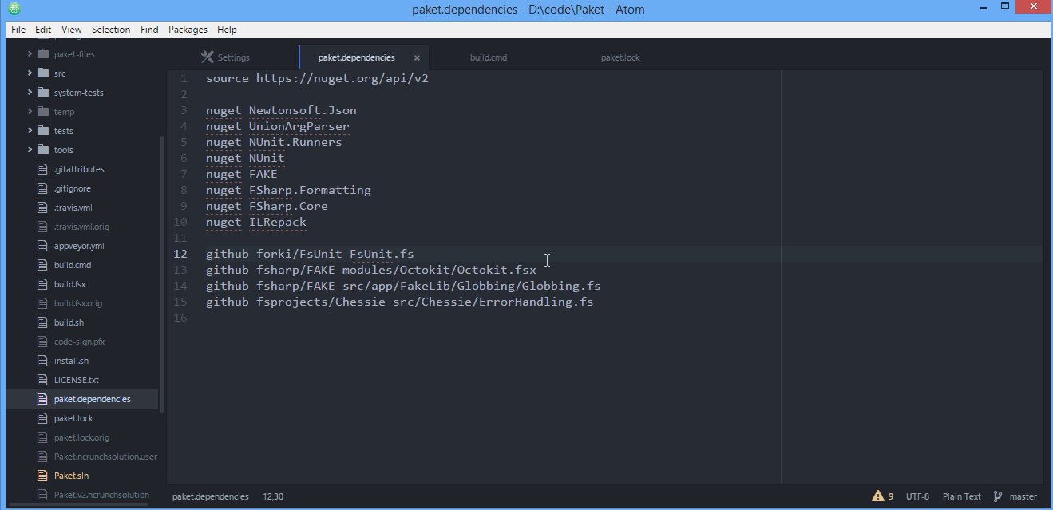
Task: Click the system-tests folder icon
Action: 43,93
